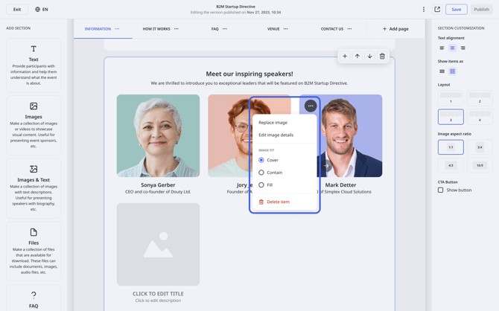Select the Fill image fit option
The width and height of the screenshot is (499, 311).
266,185
